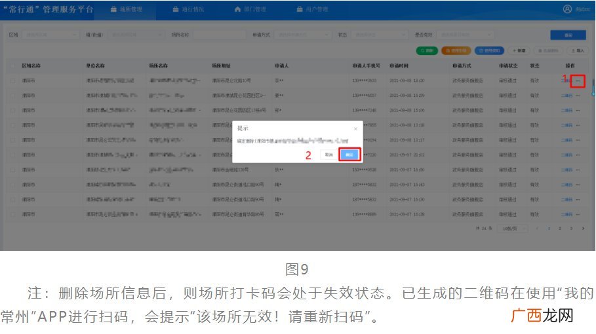Open more-actions menu for row 2021-09-08 13:18

click(578, 125)
